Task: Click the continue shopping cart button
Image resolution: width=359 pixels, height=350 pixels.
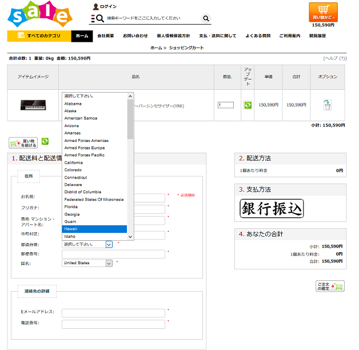Action: (x=23, y=143)
